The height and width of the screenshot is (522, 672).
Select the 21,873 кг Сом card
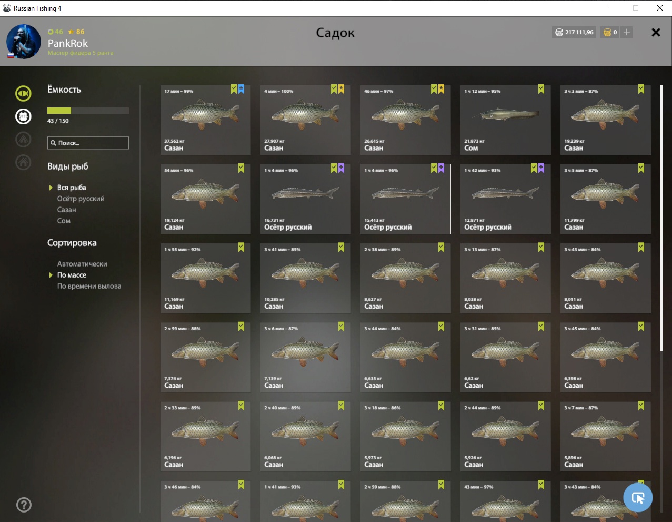point(505,120)
